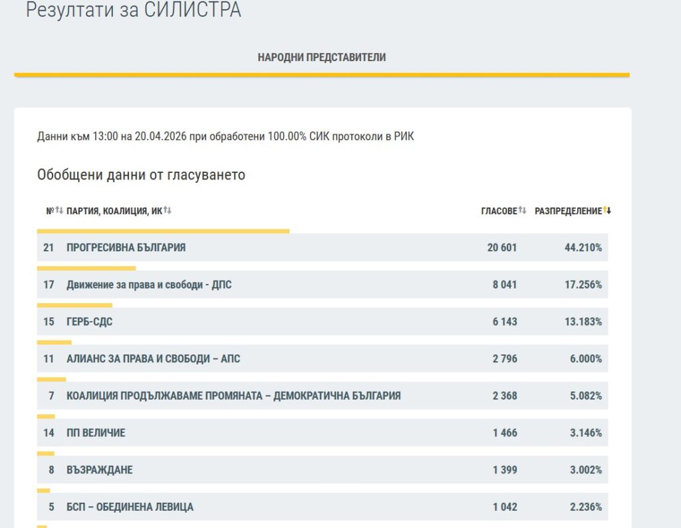Select БСП – ОБЕДИНЕНА ЛЕВИЦА row
This screenshot has width=681, height=528.
(x=130, y=507)
